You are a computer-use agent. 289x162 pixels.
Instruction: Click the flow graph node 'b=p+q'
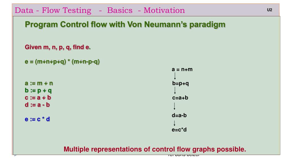pos(180,84)
